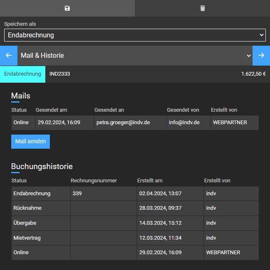Click date 12.03.2024, 11:34
Screen dimensions: 270x270
tap(160, 238)
